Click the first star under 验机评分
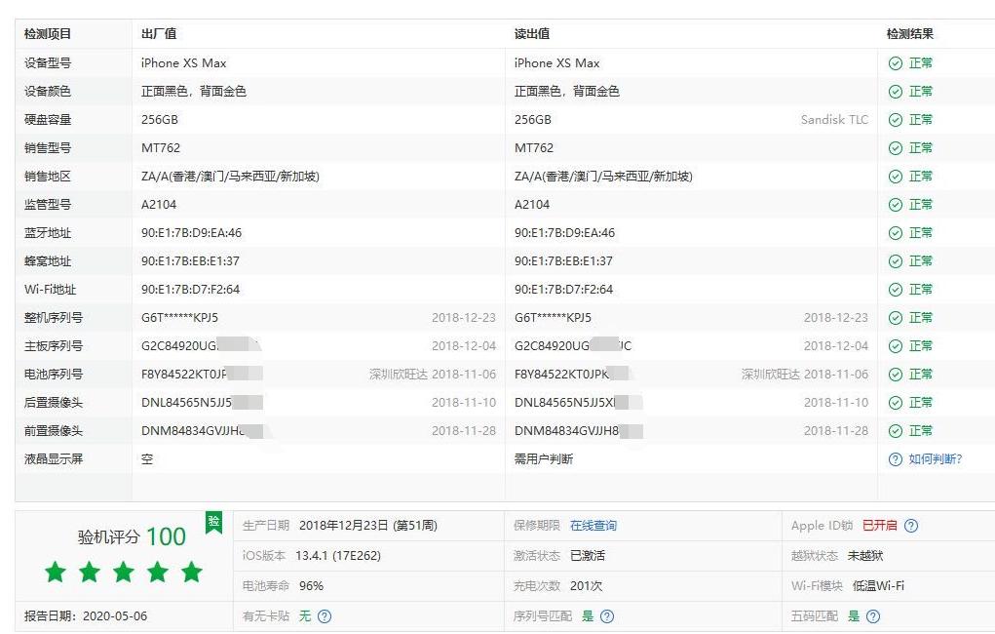 (56, 573)
